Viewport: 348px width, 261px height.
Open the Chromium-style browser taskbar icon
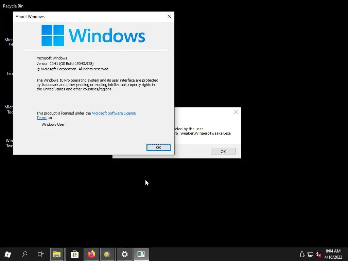tap(107, 254)
